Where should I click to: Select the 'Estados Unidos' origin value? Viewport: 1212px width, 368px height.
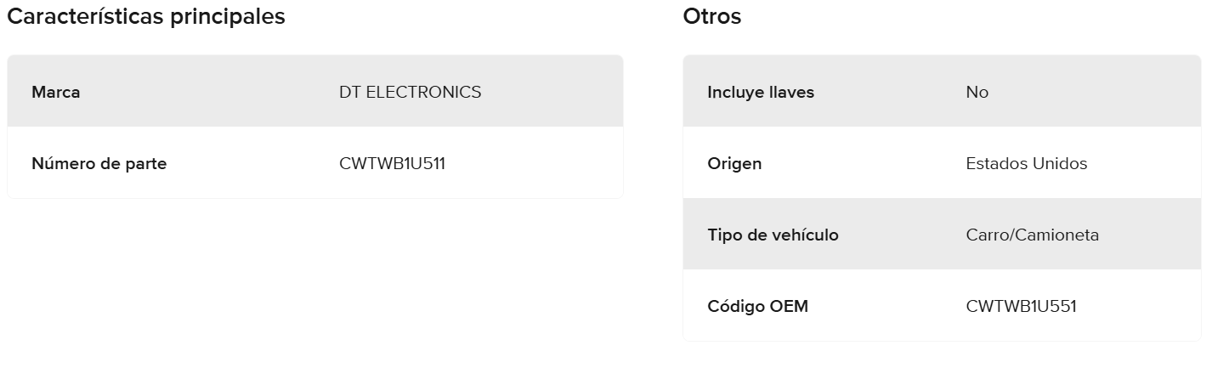tap(1026, 163)
